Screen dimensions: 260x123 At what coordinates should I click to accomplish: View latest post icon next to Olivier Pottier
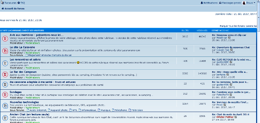(236, 117)
